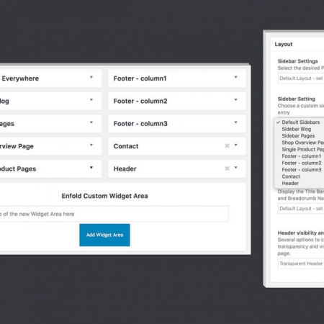
Task: Expand the Overview Page widget area arrow
Action: tap(91, 145)
